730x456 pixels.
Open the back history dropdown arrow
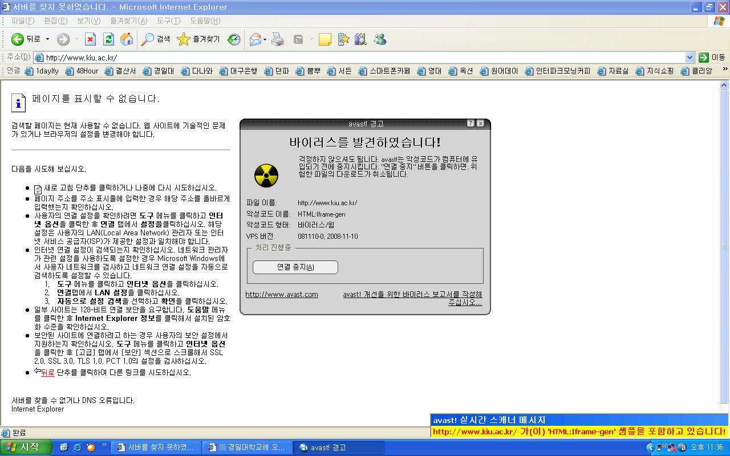(48, 39)
